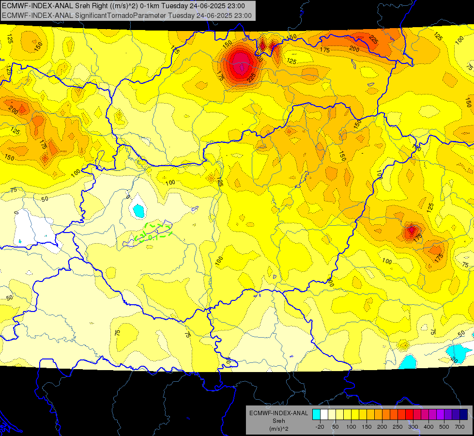This screenshot has height=436, width=474.
Task: Click the Sreh Right 0-1km title line
Action: click(x=123, y=6)
